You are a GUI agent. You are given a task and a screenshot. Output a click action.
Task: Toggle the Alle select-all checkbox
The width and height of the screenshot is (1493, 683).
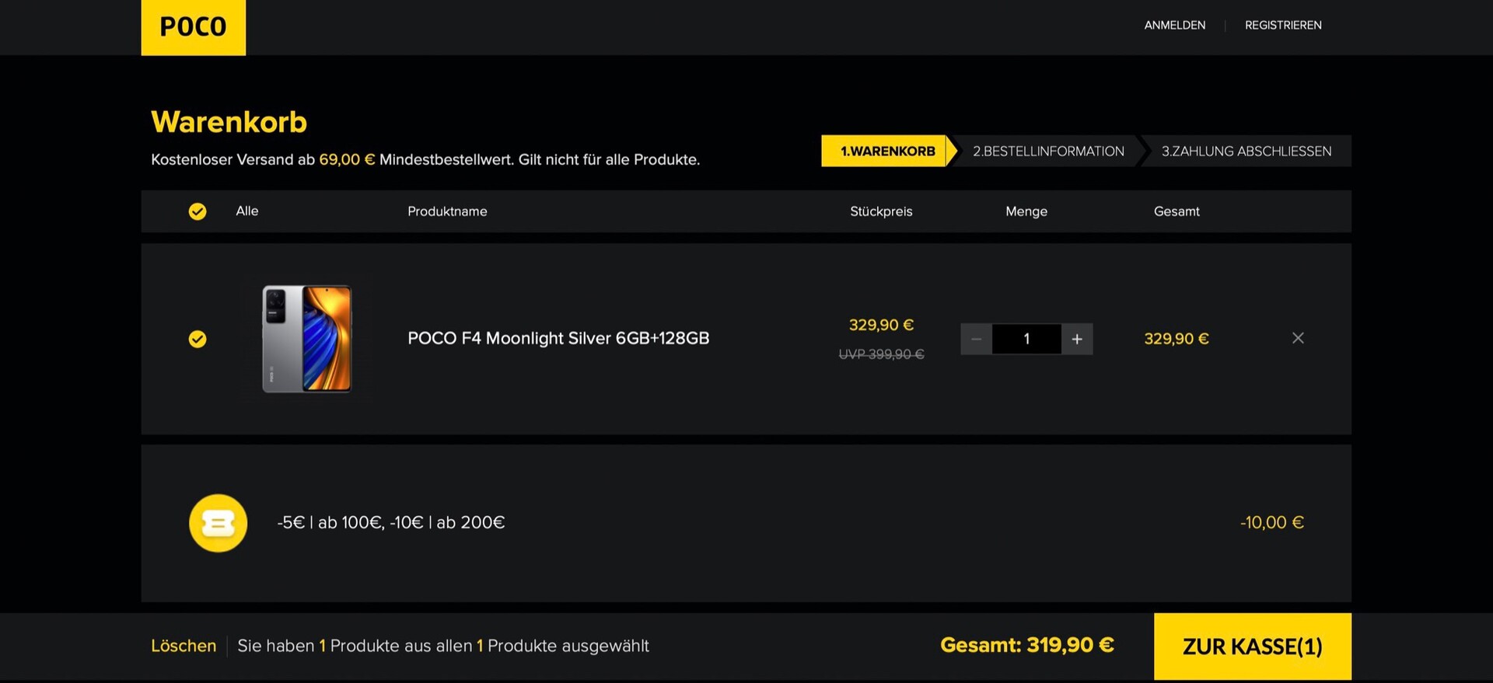[x=198, y=211]
